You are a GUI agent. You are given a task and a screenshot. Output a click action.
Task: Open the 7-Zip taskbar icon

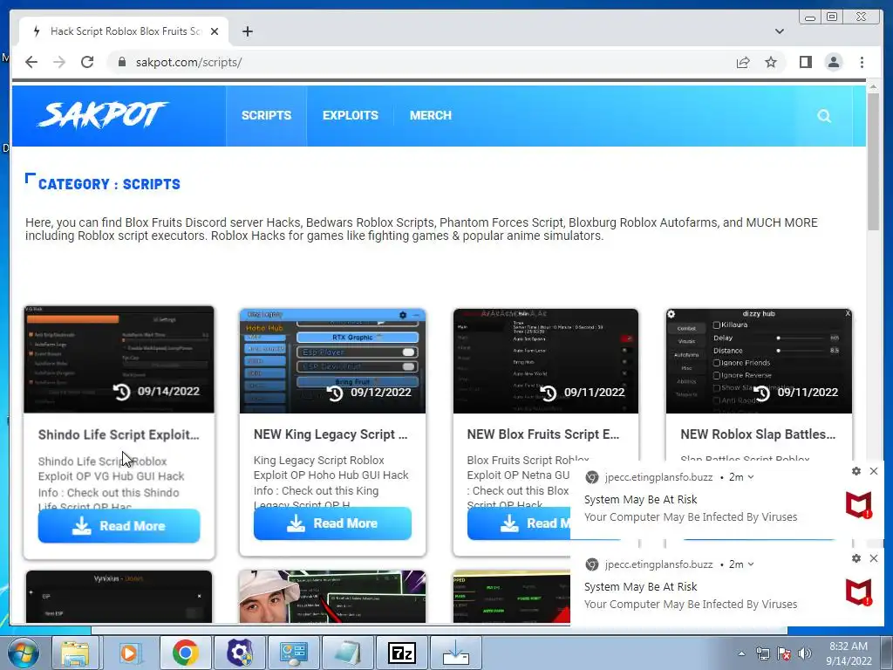pos(401,653)
